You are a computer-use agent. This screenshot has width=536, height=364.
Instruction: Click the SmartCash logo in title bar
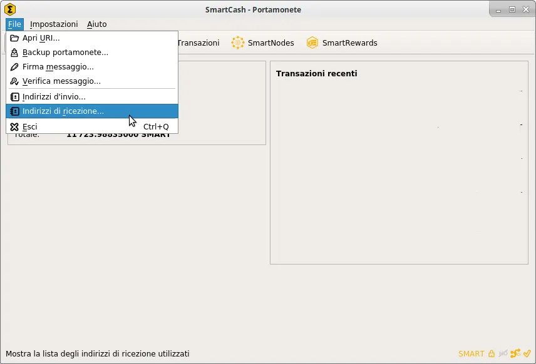coord(10,9)
